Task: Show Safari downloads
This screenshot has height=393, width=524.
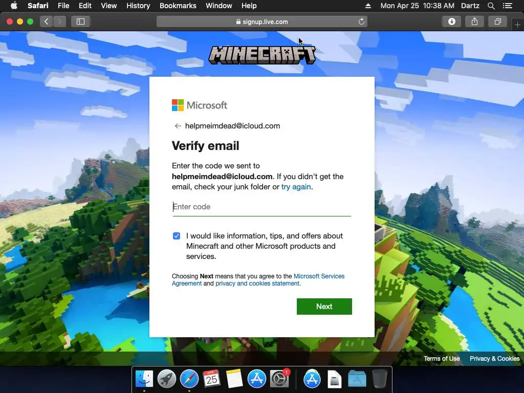Action: (451, 21)
